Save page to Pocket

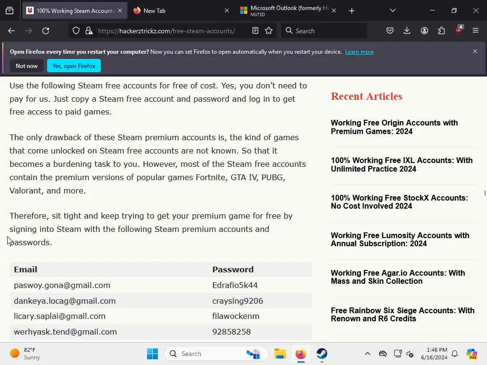[390, 31]
